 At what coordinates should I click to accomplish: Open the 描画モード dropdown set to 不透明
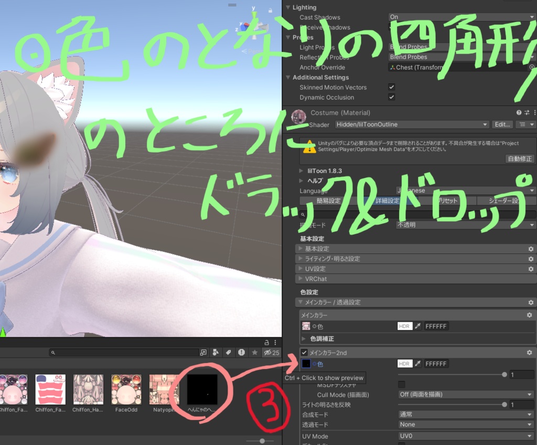[466, 225]
